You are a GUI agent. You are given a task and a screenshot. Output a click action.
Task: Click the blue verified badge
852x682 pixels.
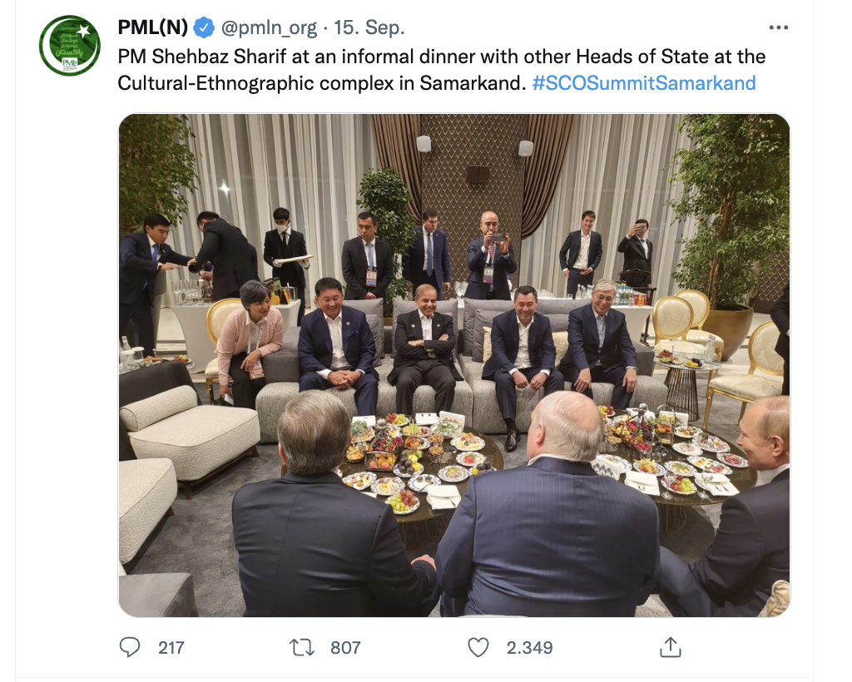pyautogui.click(x=204, y=28)
